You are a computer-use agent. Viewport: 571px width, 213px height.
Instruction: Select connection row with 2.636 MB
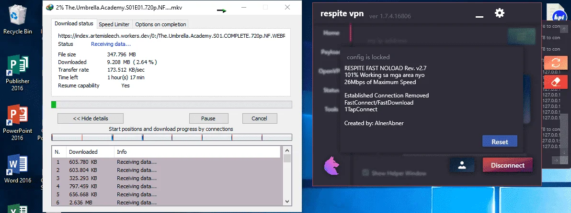(x=167, y=202)
